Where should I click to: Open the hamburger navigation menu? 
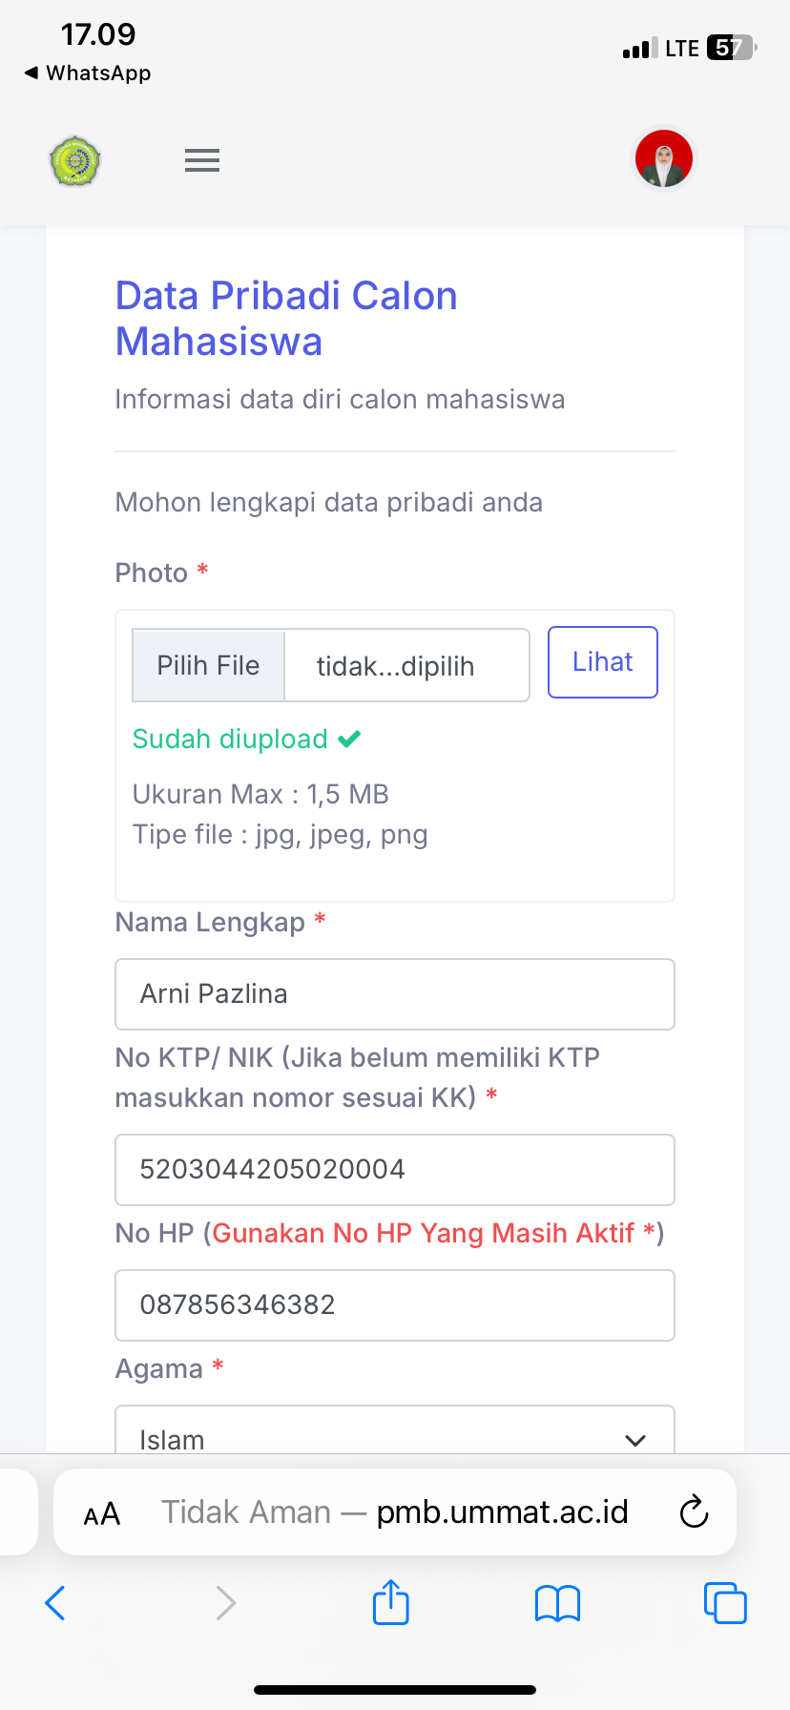(x=202, y=160)
